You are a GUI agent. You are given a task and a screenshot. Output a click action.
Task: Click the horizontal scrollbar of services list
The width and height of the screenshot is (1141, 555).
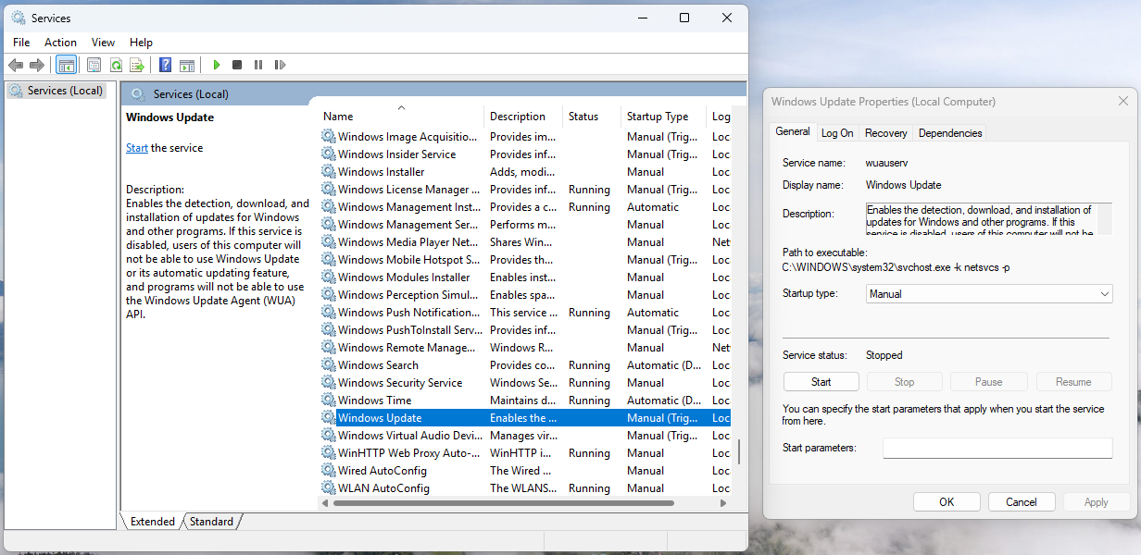coord(519,503)
